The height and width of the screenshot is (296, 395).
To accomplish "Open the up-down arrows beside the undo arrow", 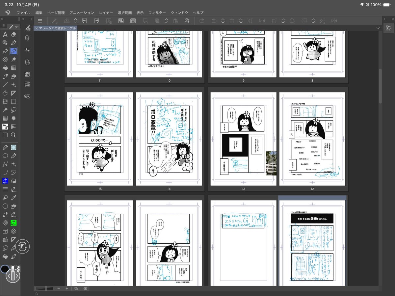I will [223, 21].
